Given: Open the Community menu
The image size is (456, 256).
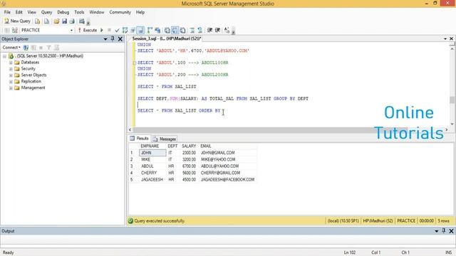Looking at the screenshot, I should [120, 12].
